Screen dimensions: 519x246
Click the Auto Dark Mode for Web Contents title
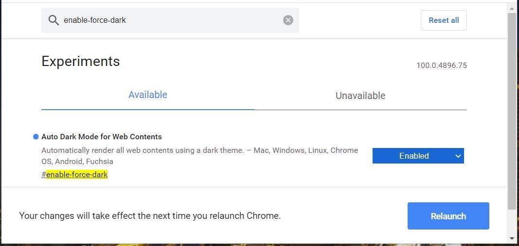click(x=102, y=137)
